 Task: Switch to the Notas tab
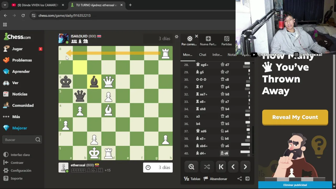point(232,55)
